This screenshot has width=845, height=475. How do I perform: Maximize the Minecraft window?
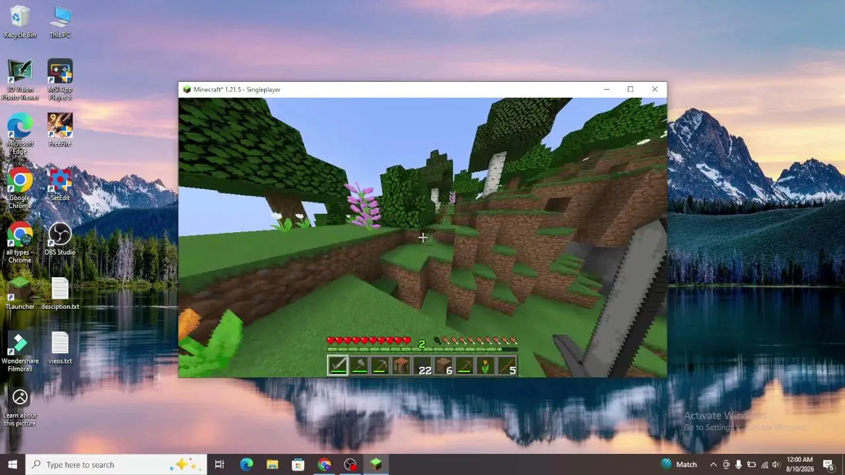[x=630, y=89]
